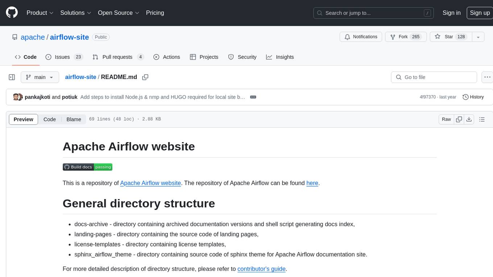Viewport: 493px width, 277px height.
Task: Switch to the Projects tab
Action: 204,57
